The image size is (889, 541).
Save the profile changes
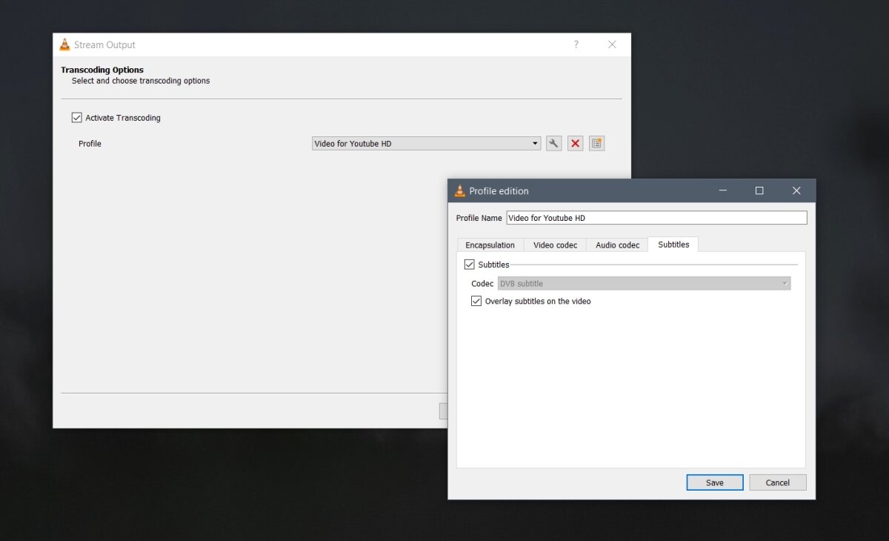coord(715,482)
